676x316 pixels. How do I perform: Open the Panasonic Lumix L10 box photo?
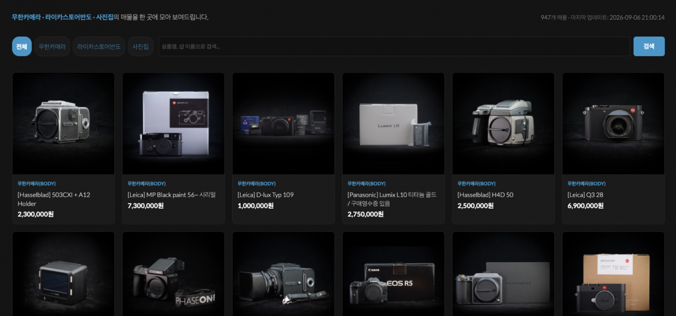point(393,123)
